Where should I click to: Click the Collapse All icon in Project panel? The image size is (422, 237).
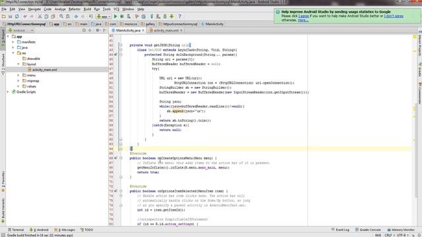pyautogui.click(x=90, y=30)
